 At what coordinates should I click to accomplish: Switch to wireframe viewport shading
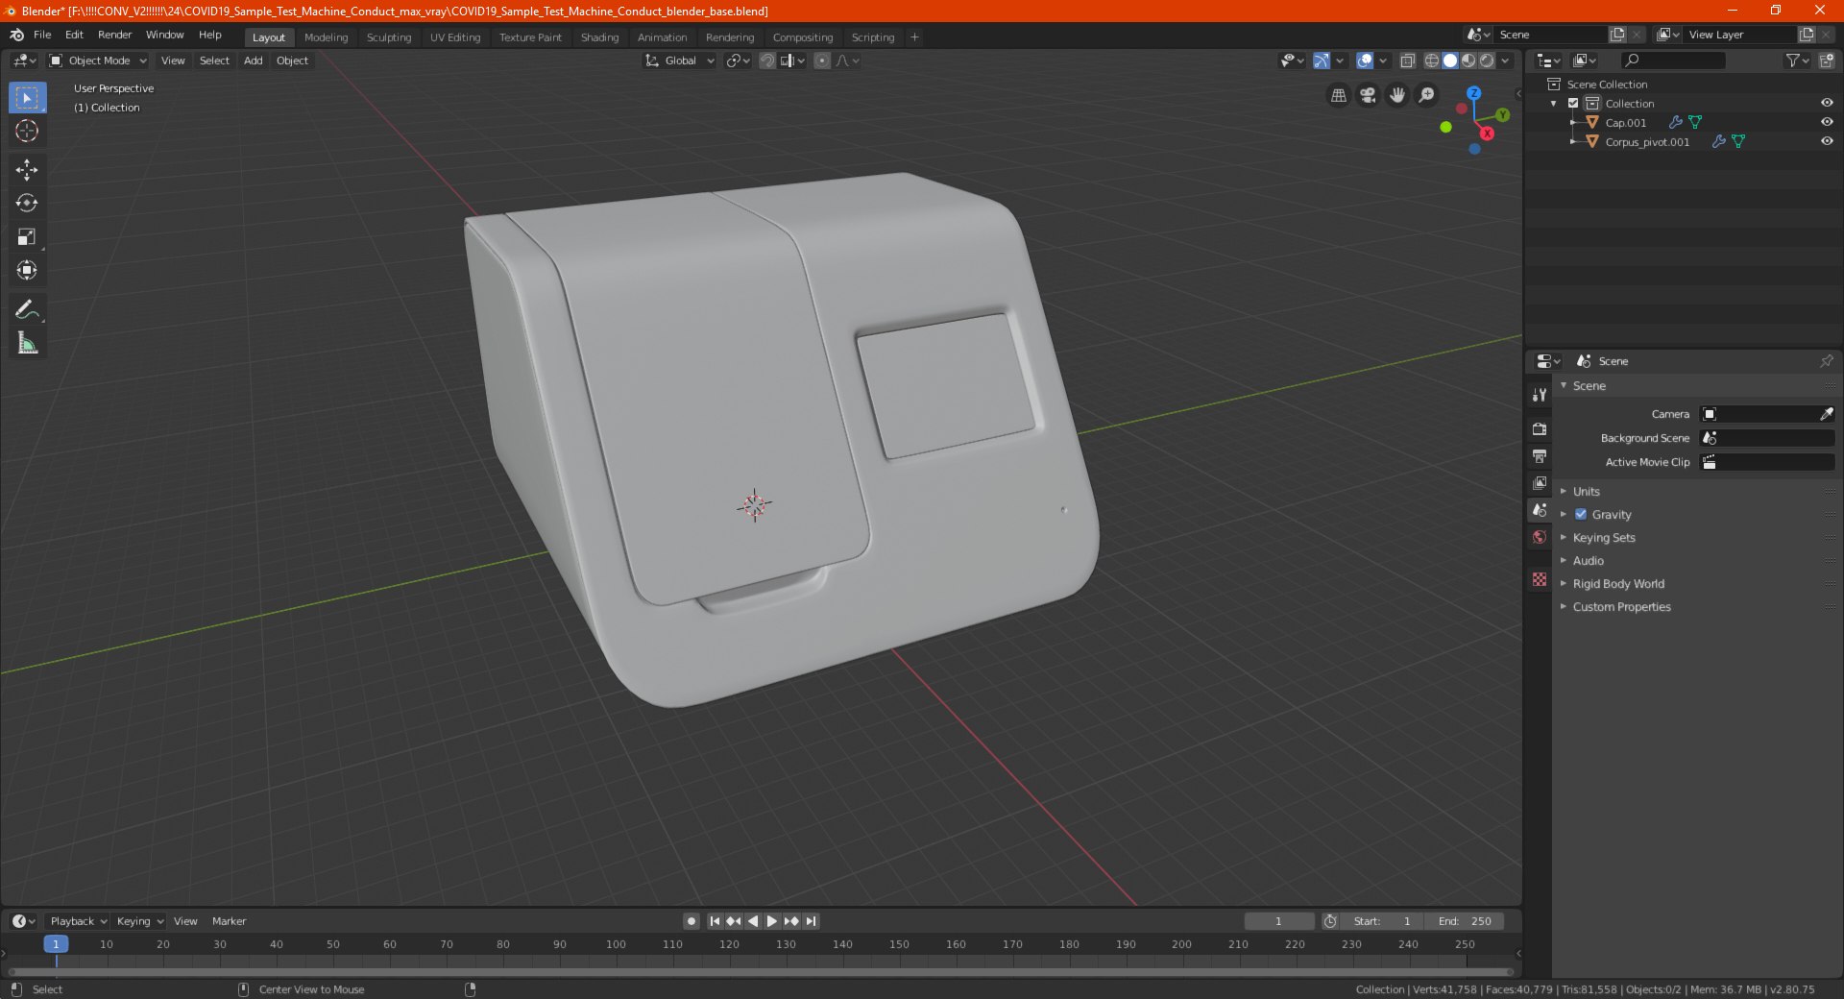(1431, 61)
